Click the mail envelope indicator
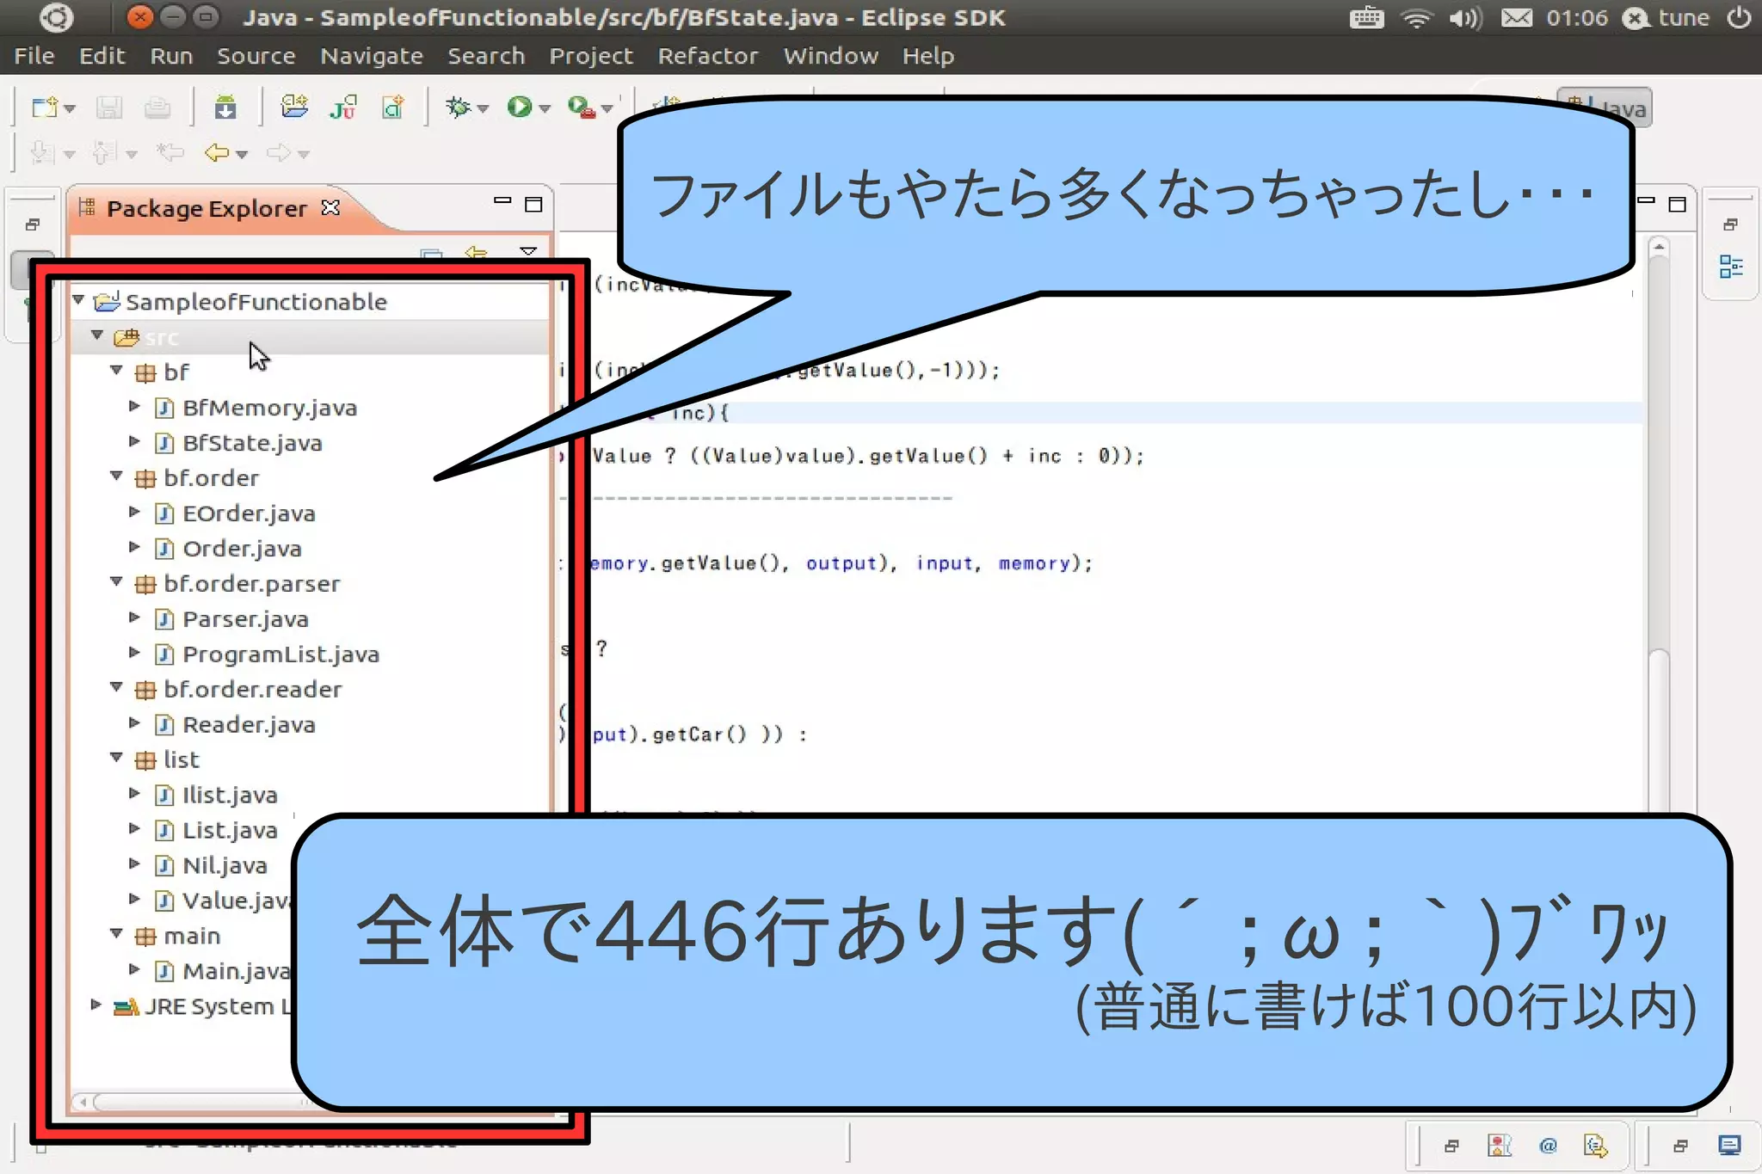1762x1174 pixels. pos(1517,18)
